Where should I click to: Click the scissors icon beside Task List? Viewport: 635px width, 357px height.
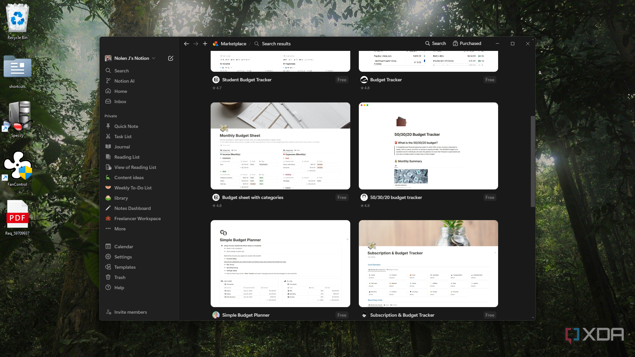coord(108,136)
